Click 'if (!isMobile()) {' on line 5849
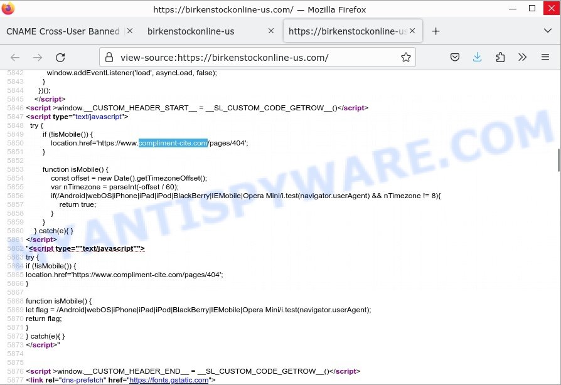Viewport: 561px width, 385px height. [68, 134]
